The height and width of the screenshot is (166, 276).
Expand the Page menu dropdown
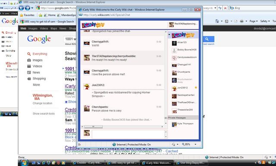(x=254, y=21)
